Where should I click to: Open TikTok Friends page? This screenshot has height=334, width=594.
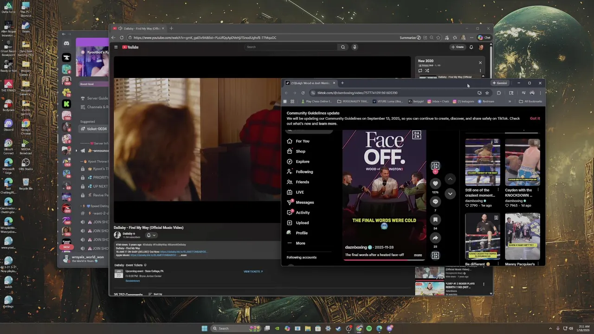[x=298, y=182]
